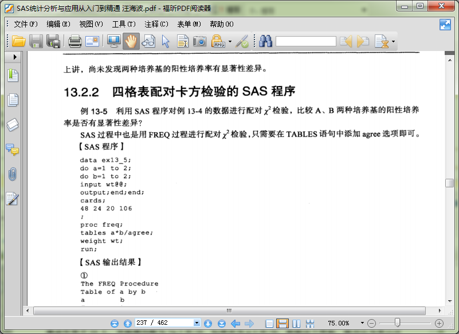Screen dimensions: 459x334
Task: Go back to the previous view
Action: (236, 323)
